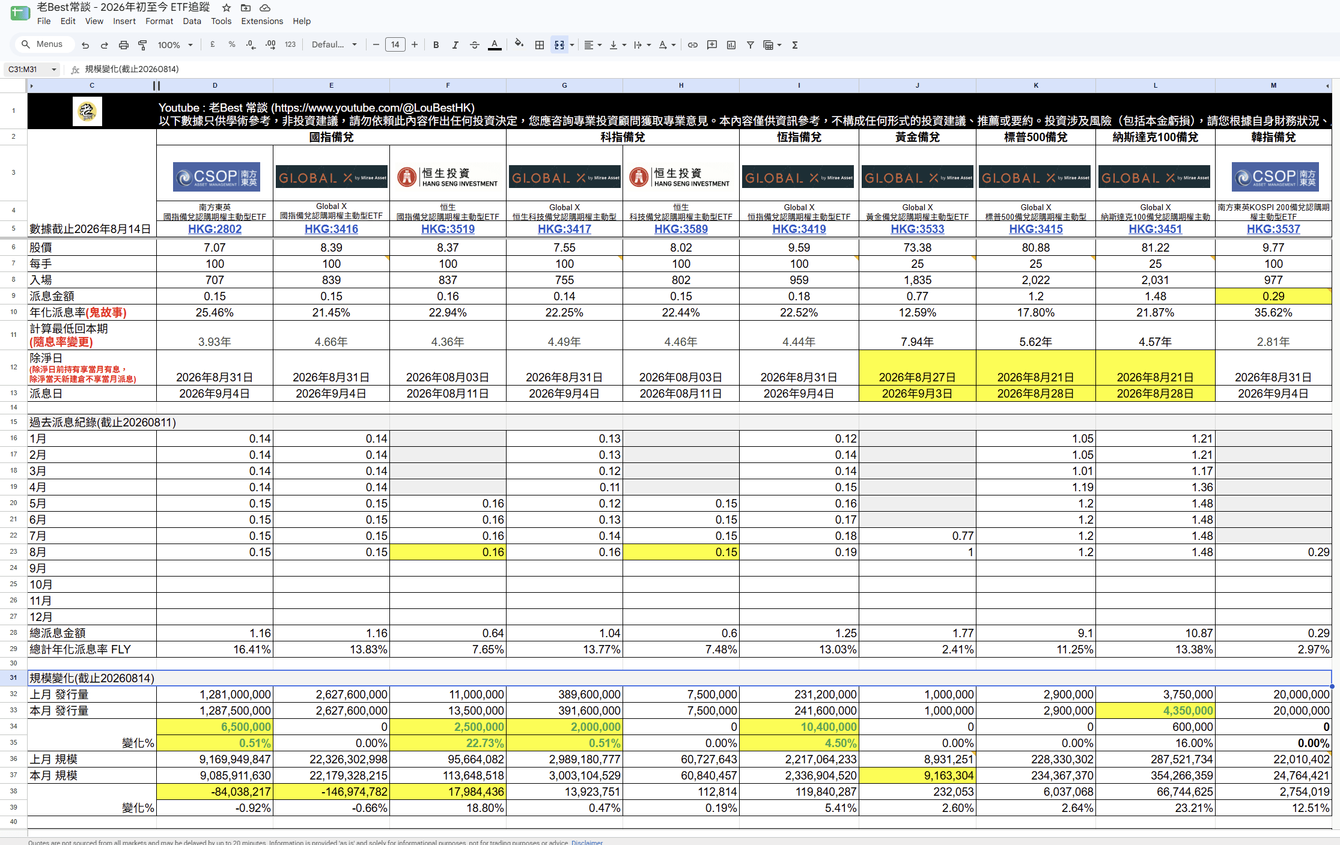Image resolution: width=1340 pixels, height=845 pixels.
Task: Open the vertical align dropdown
Action: tap(618, 45)
